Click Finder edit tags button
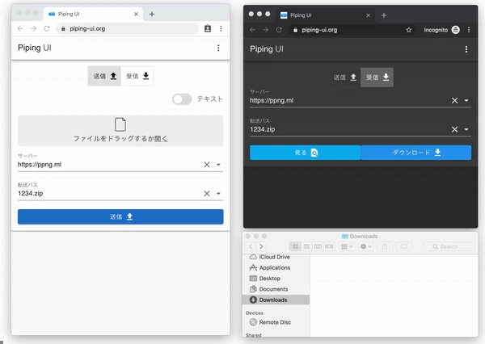This screenshot has width=485, height=344. click(404, 246)
